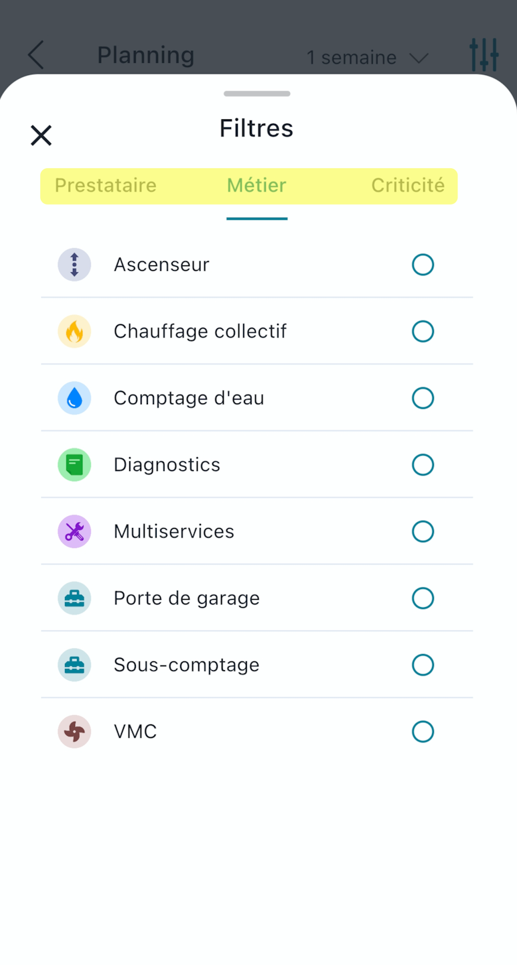Screen dimensions: 517x965
Task: Select the Diagnostics radio button
Action: (423, 464)
